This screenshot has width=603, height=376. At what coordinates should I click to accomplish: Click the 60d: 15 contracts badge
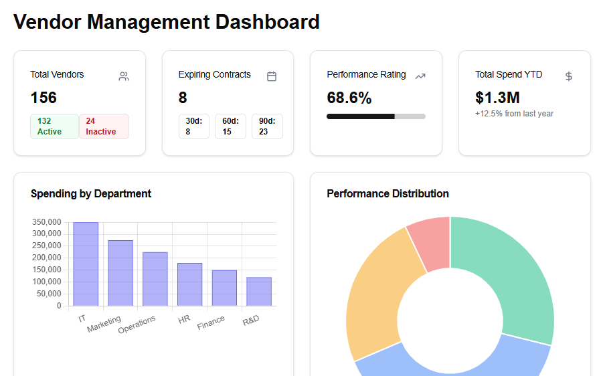230,126
